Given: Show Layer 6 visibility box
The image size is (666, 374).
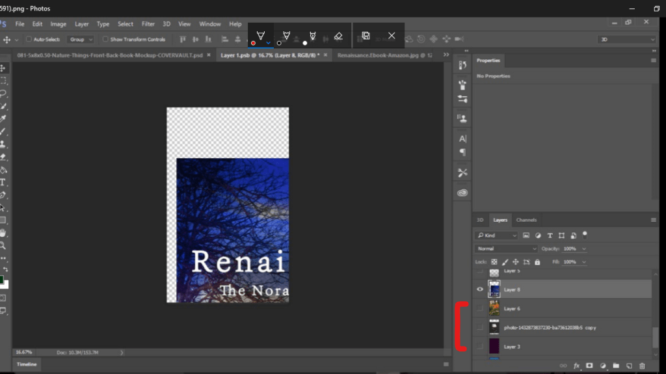Looking at the screenshot, I should click(x=481, y=308).
